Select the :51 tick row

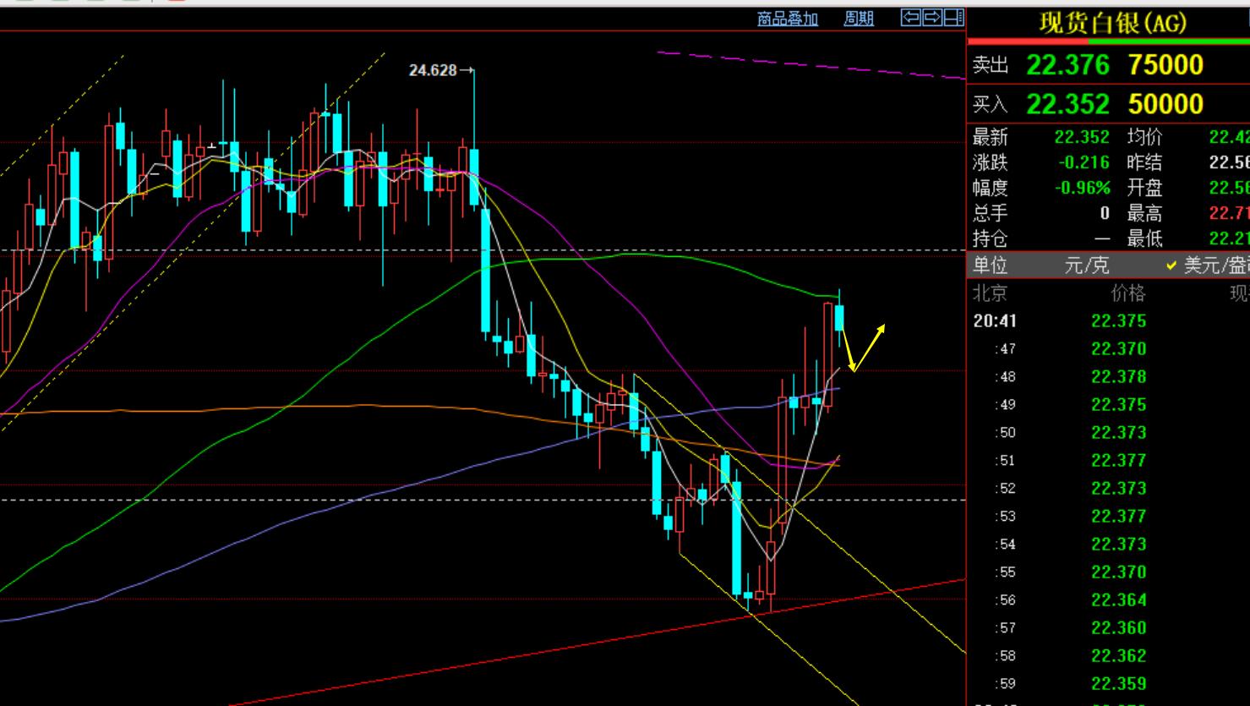[1108, 460]
